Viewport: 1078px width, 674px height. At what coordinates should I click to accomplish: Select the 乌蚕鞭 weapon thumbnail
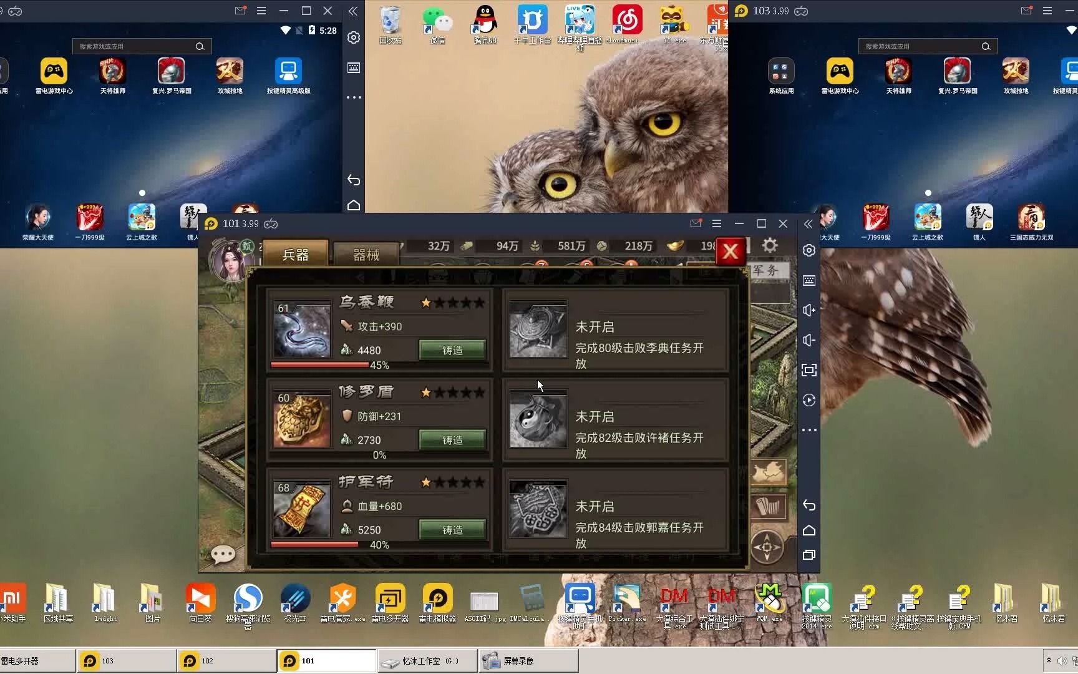(x=302, y=330)
